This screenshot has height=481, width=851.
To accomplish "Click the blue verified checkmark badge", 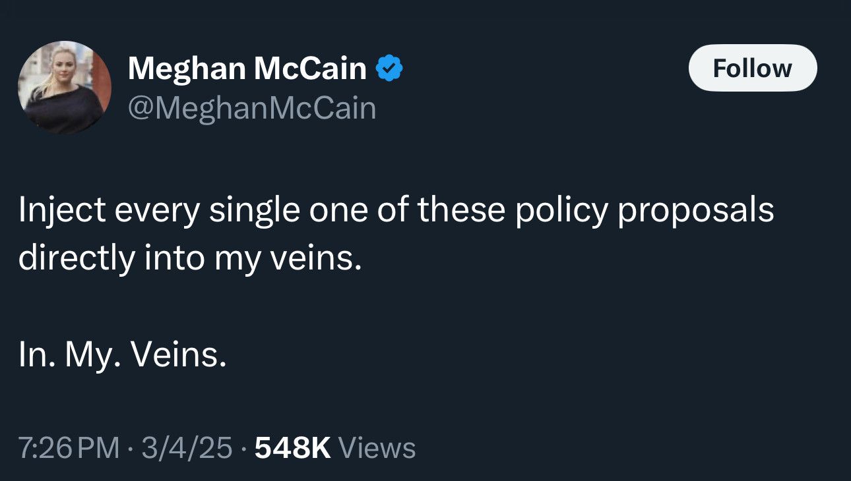I will point(390,68).
